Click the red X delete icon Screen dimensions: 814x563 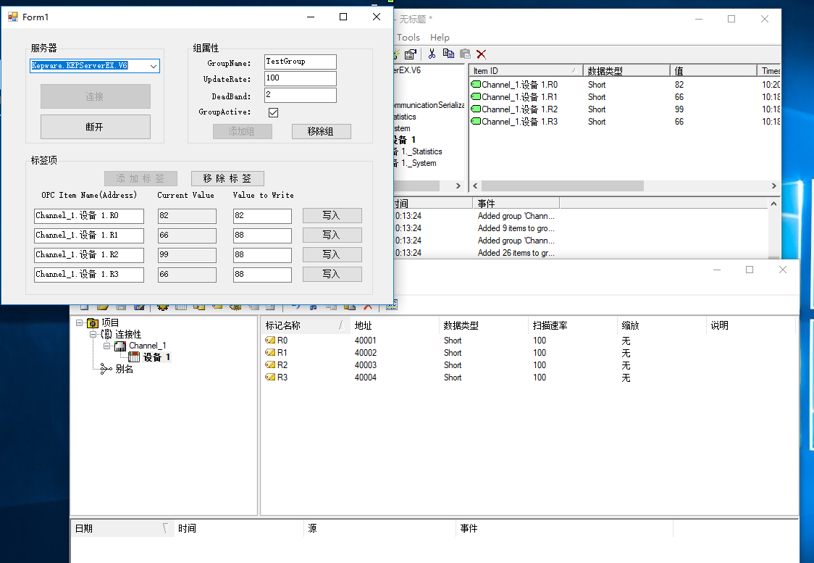coord(481,54)
